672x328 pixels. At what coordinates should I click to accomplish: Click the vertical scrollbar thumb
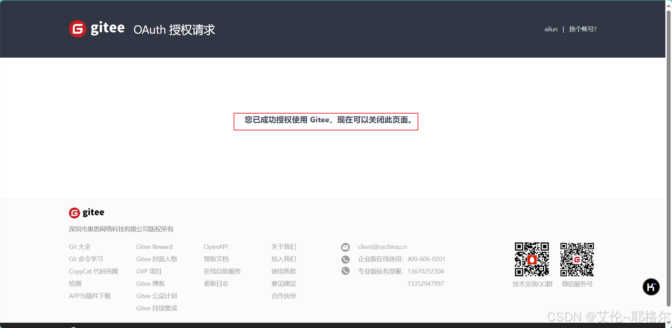tap(669, 158)
